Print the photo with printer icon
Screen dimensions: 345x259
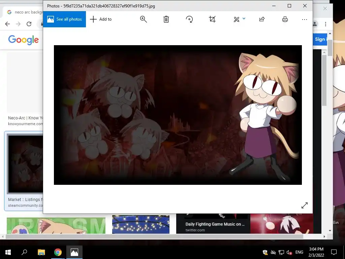(x=285, y=19)
